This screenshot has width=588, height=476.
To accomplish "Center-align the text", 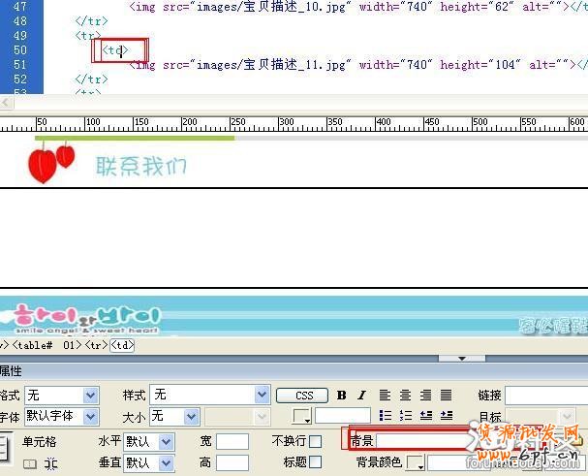I will click(405, 396).
